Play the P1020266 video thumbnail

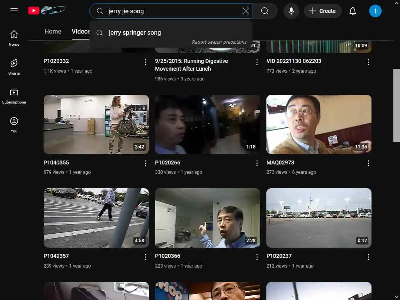point(207,125)
